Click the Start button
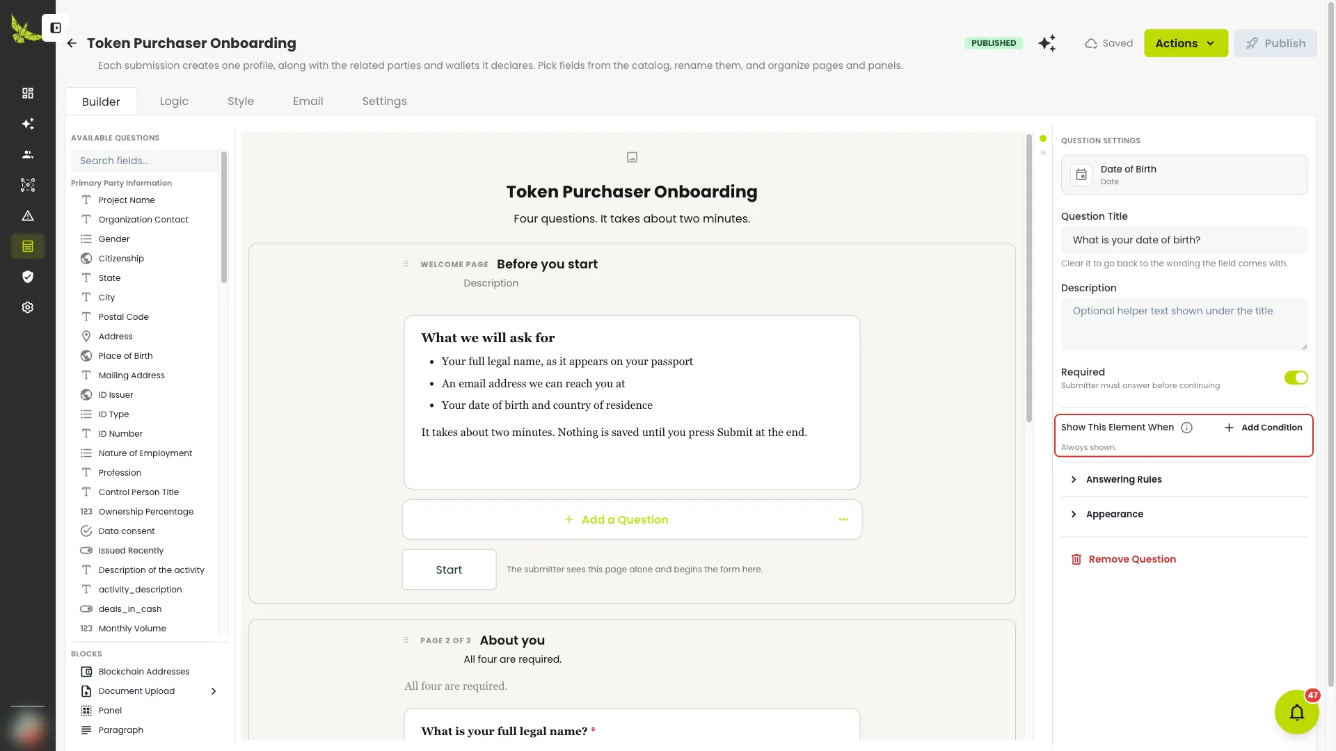Screen dimensions: 1336x751 coord(449,570)
